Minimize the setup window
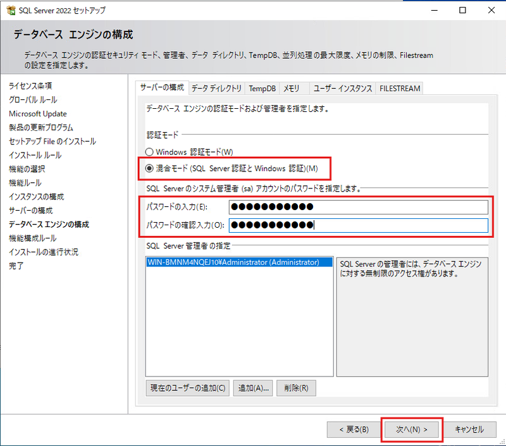 [x=435, y=10]
